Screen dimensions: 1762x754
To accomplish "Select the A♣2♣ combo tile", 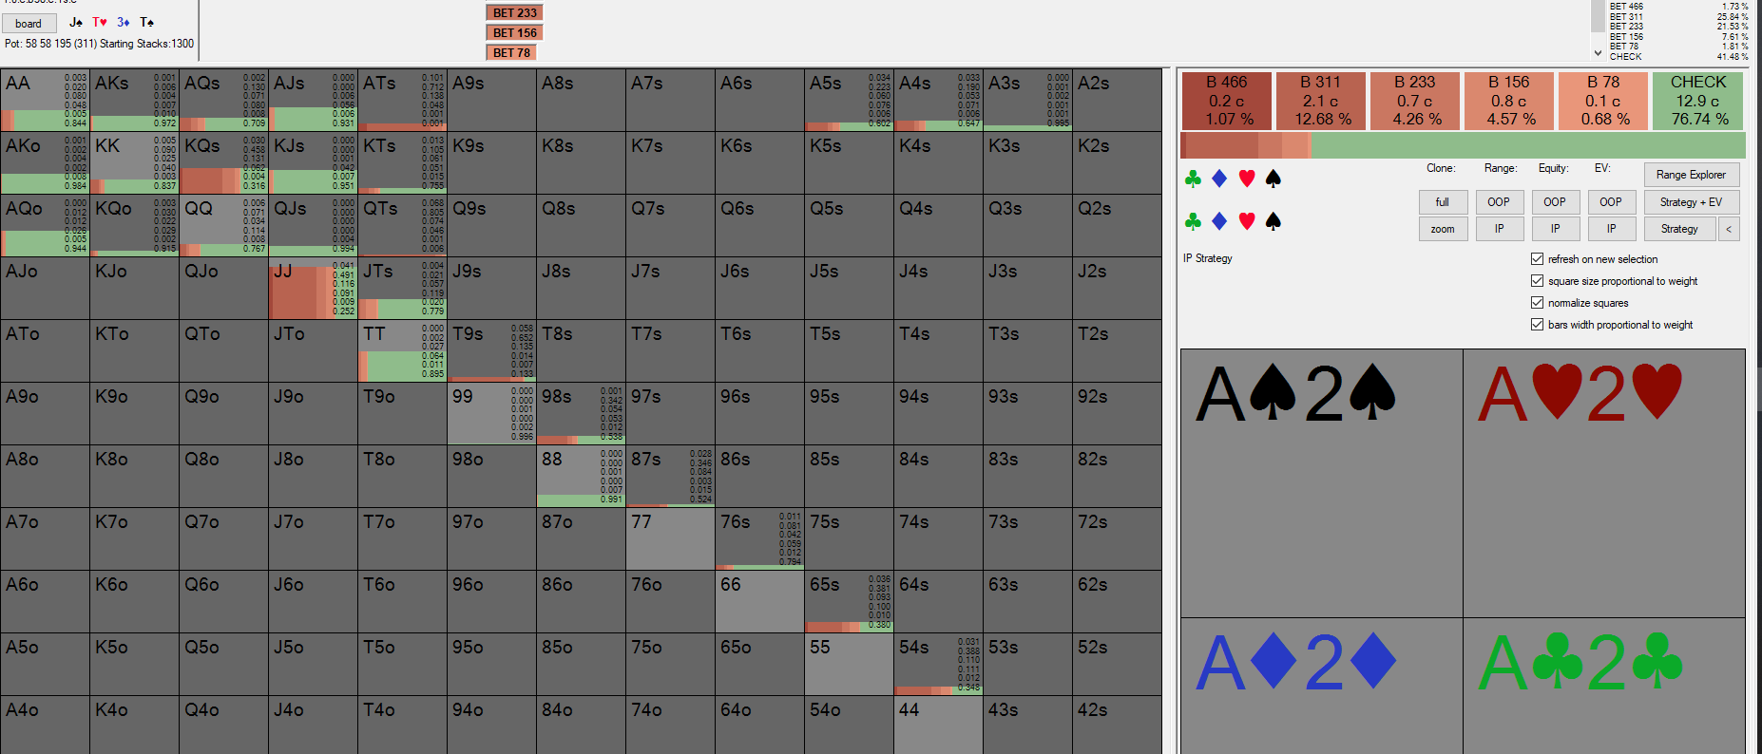I will [x=1603, y=686].
